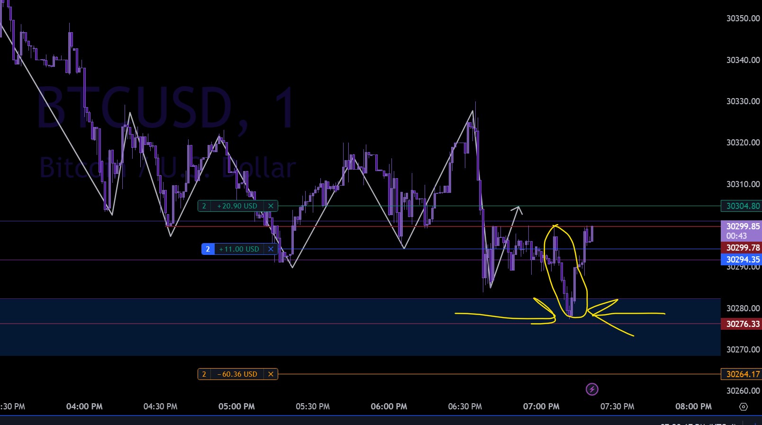The width and height of the screenshot is (762, 425).
Task: Click the 30264.17 orange price label
Action: tap(742, 374)
